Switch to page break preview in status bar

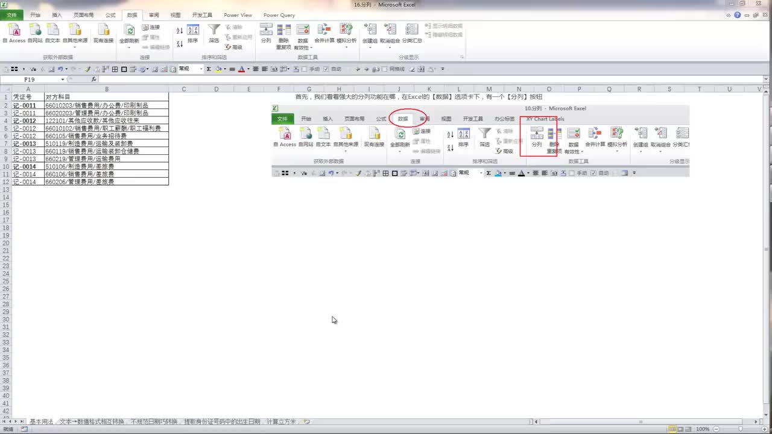pyautogui.click(x=687, y=429)
